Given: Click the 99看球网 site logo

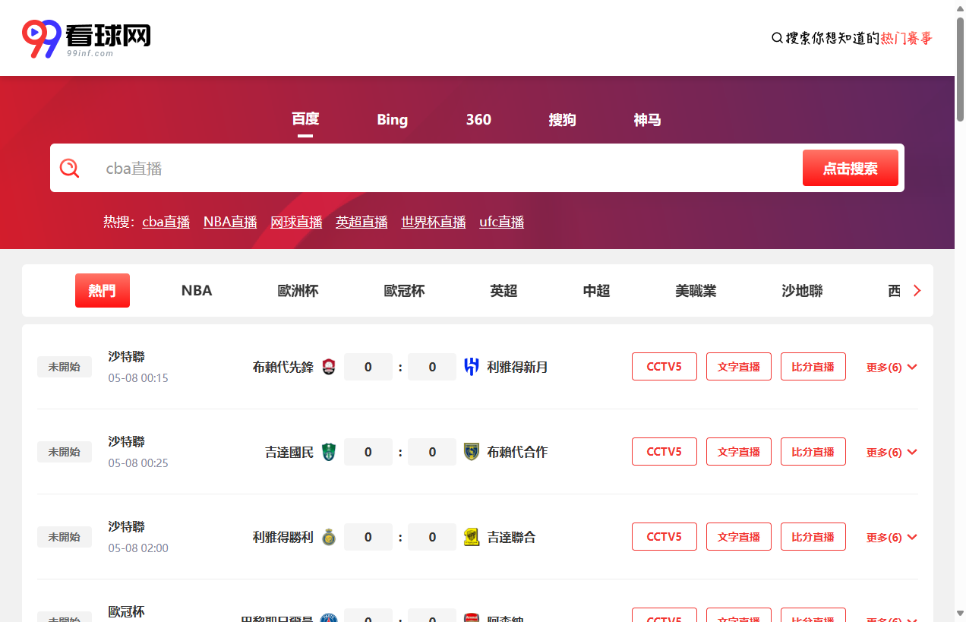Looking at the screenshot, I should click(x=86, y=38).
